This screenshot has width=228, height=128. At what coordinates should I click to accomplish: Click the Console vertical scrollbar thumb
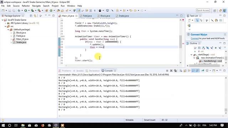pyautogui.click(x=226, y=110)
